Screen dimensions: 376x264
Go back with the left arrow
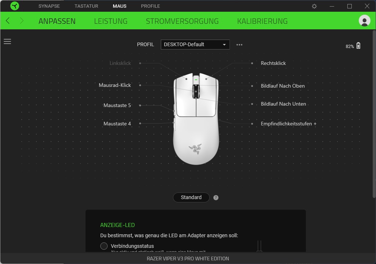coord(8,21)
